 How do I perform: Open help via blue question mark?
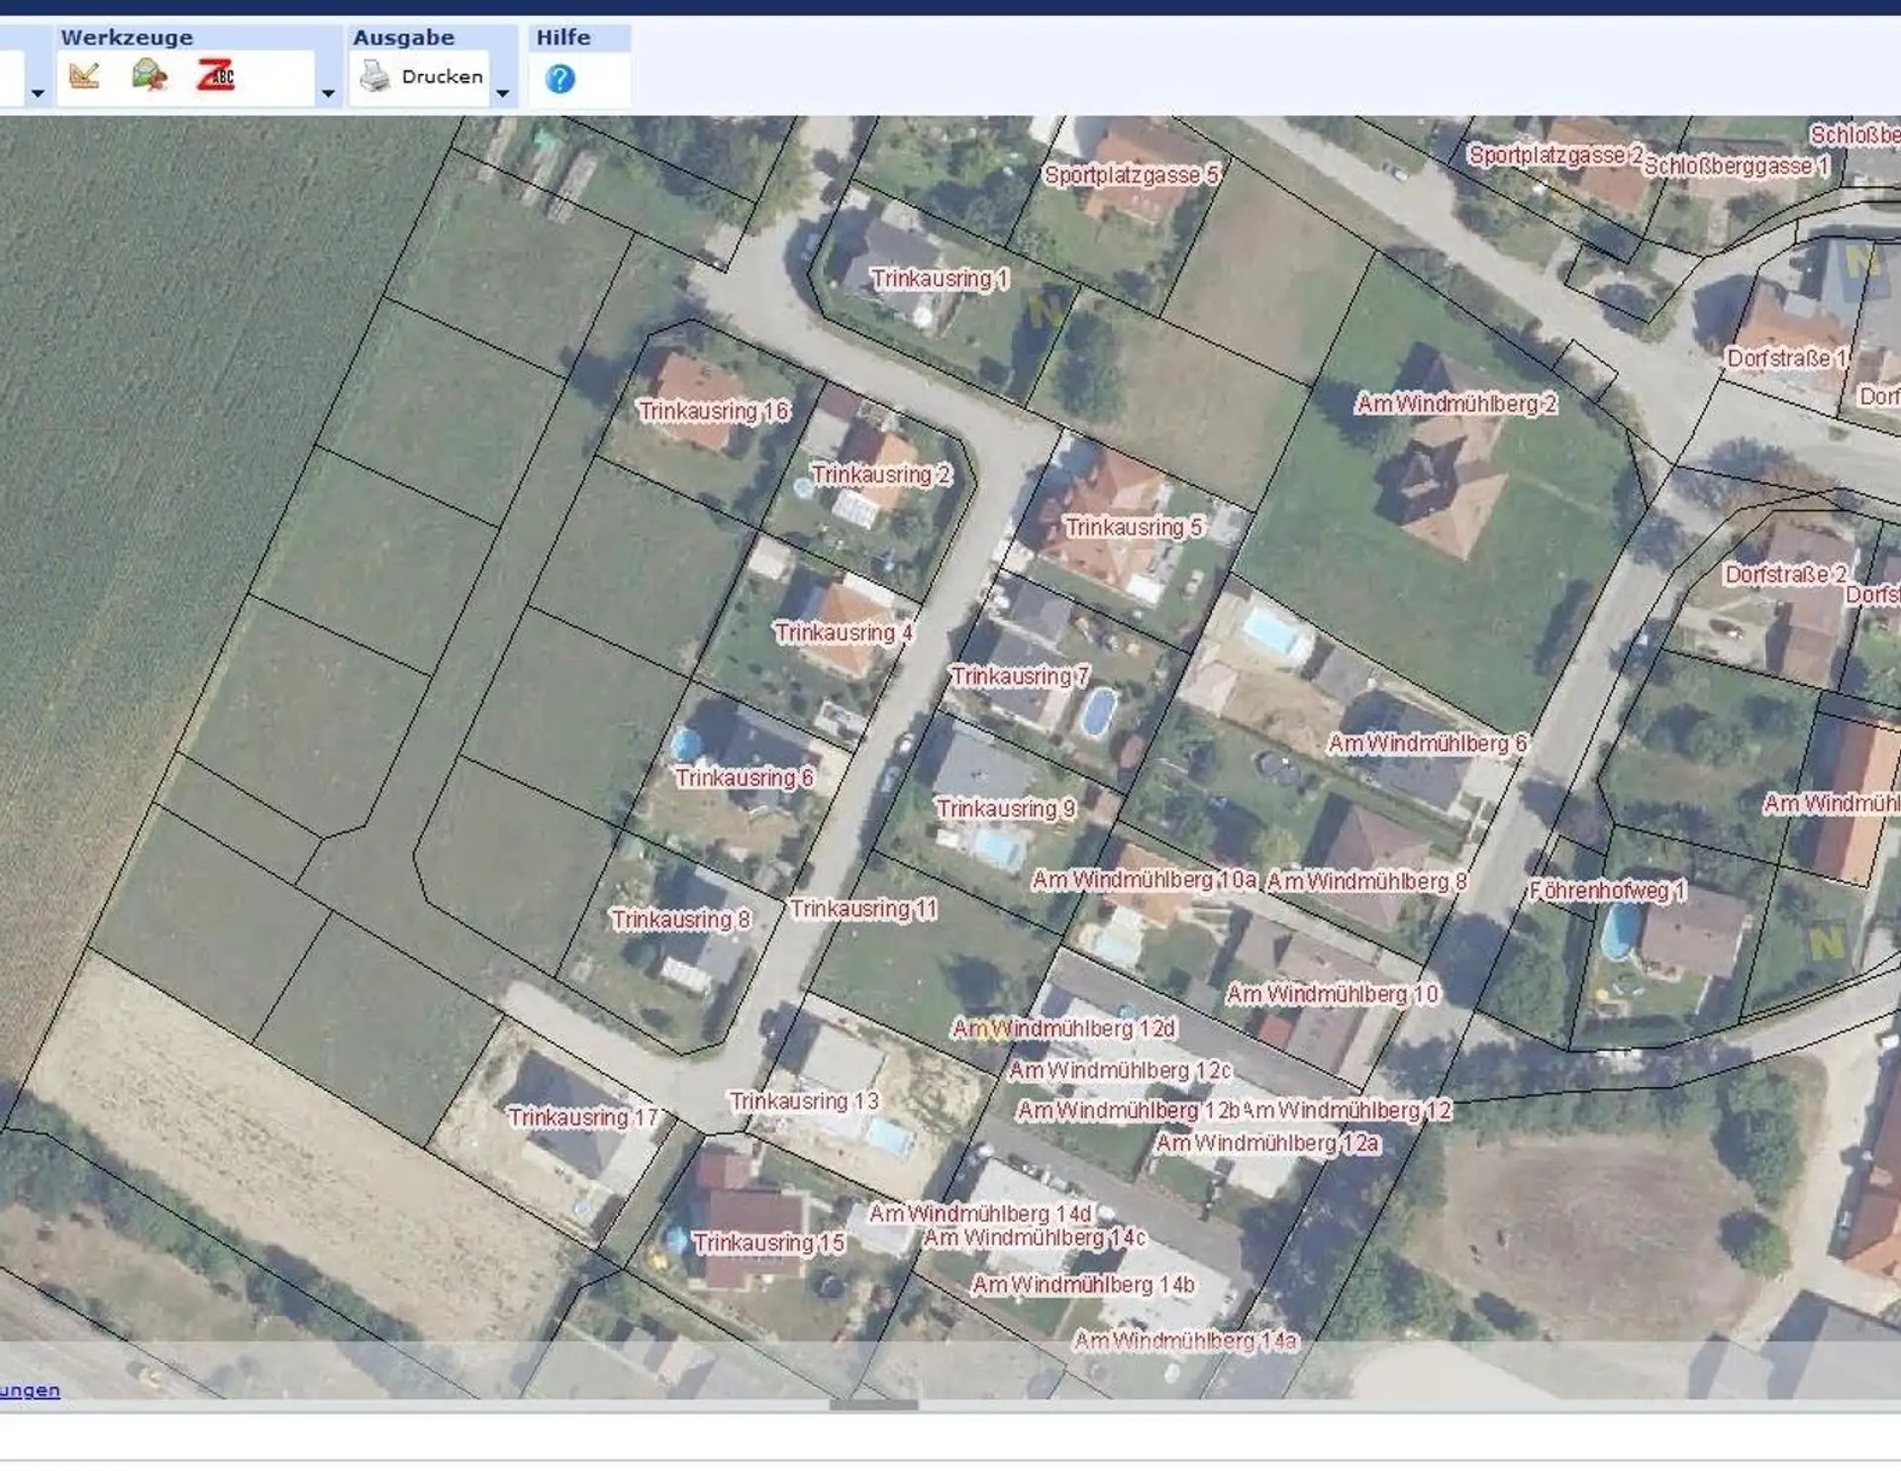(560, 78)
